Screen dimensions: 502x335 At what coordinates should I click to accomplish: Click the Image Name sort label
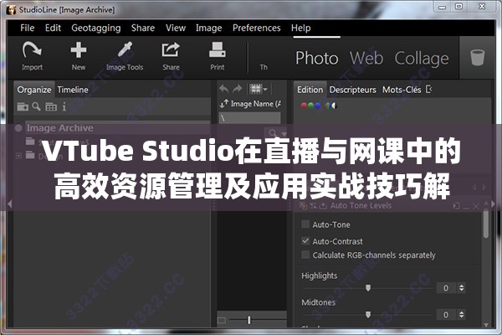pos(256,104)
